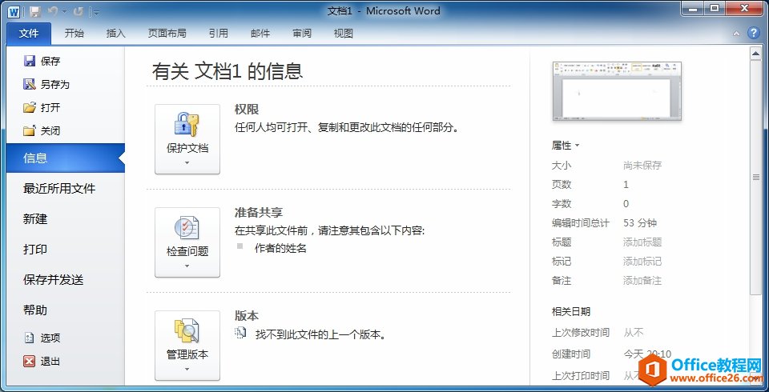The image size is (769, 392).
Task: Click the 尚未保存 size value
Action: 642,166
